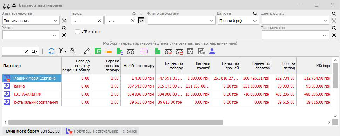The width and height of the screenshot is (340, 136).
Task: Click the purple printer icon
Action: click(x=144, y=51)
